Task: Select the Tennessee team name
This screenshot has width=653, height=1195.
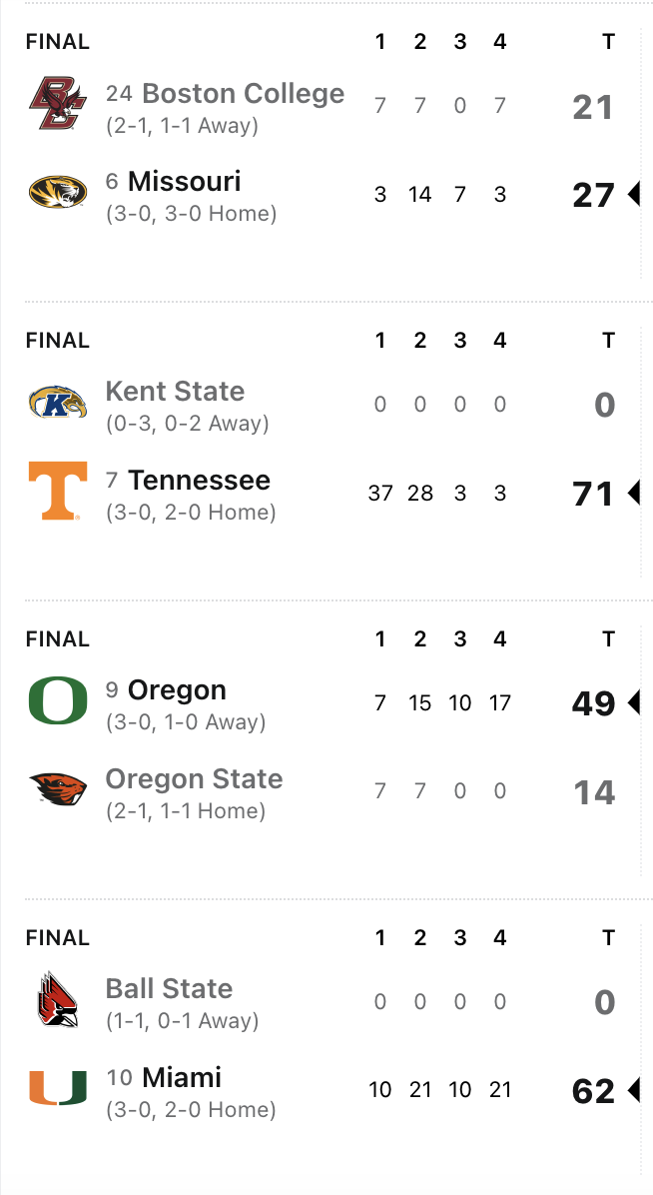Action: [x=199, y=481]
